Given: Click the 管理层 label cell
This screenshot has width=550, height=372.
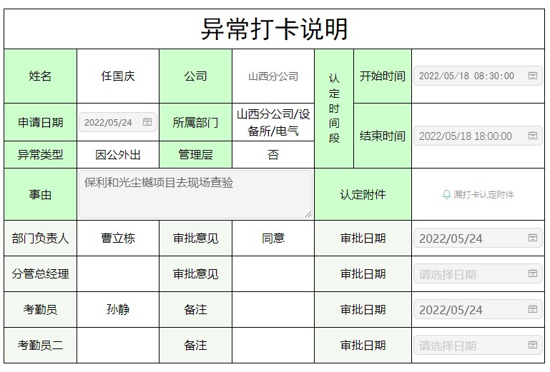Looking at the screenshot, I should (195, 154).
